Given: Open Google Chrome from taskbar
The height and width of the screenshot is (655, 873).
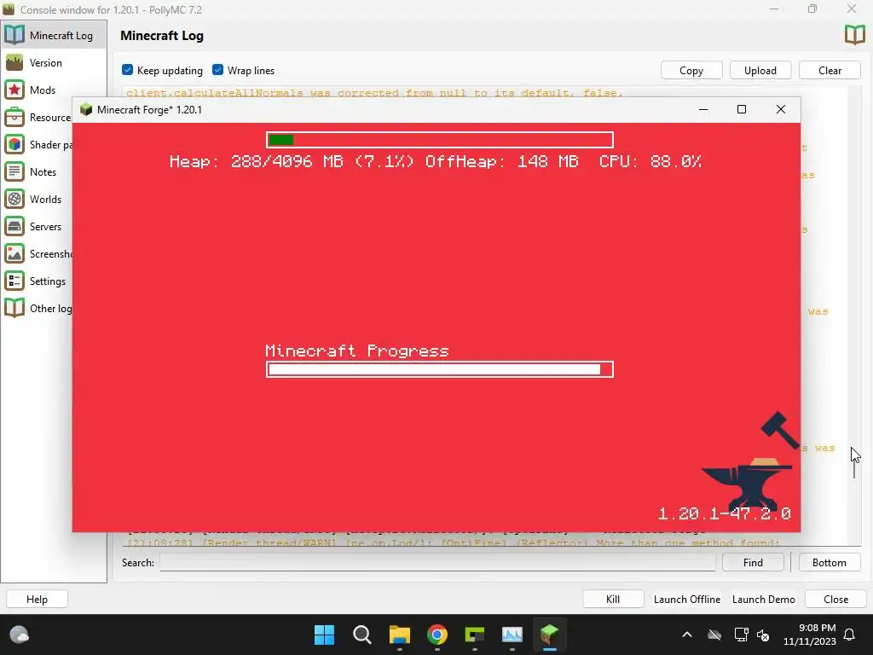Looking at the screenshot, I should pos(437,635).
